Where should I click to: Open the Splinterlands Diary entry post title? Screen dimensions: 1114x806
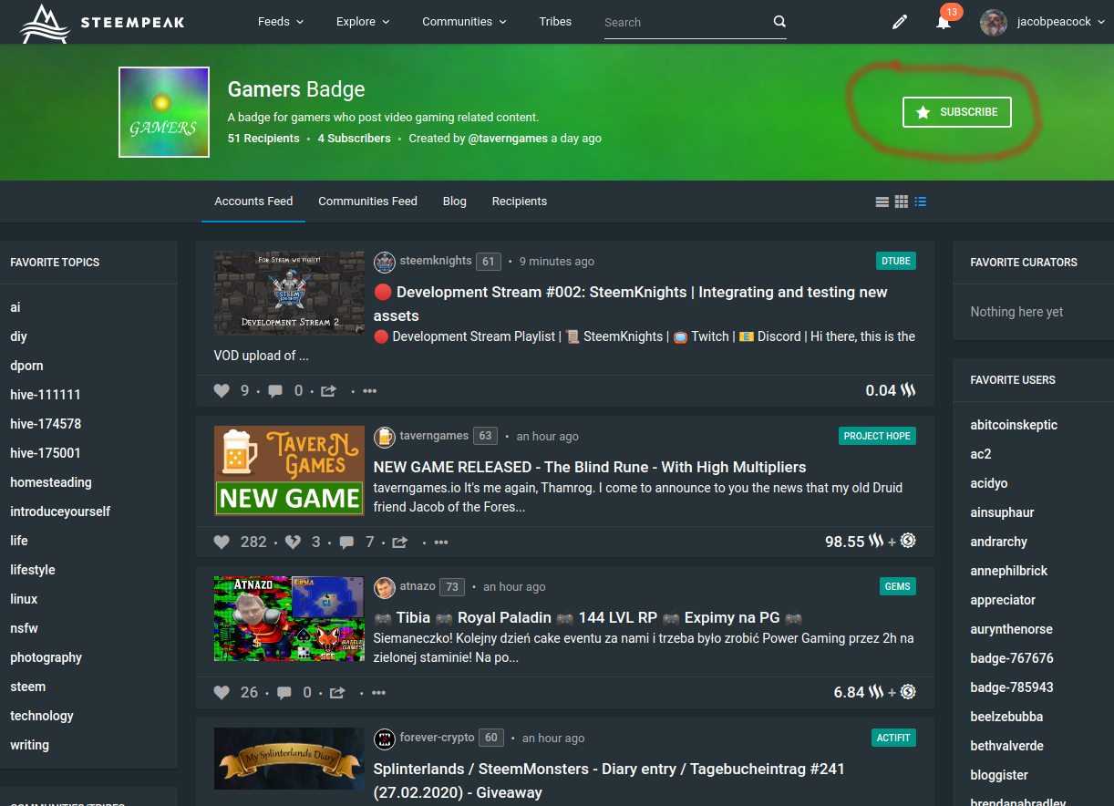tap(609, 780)
